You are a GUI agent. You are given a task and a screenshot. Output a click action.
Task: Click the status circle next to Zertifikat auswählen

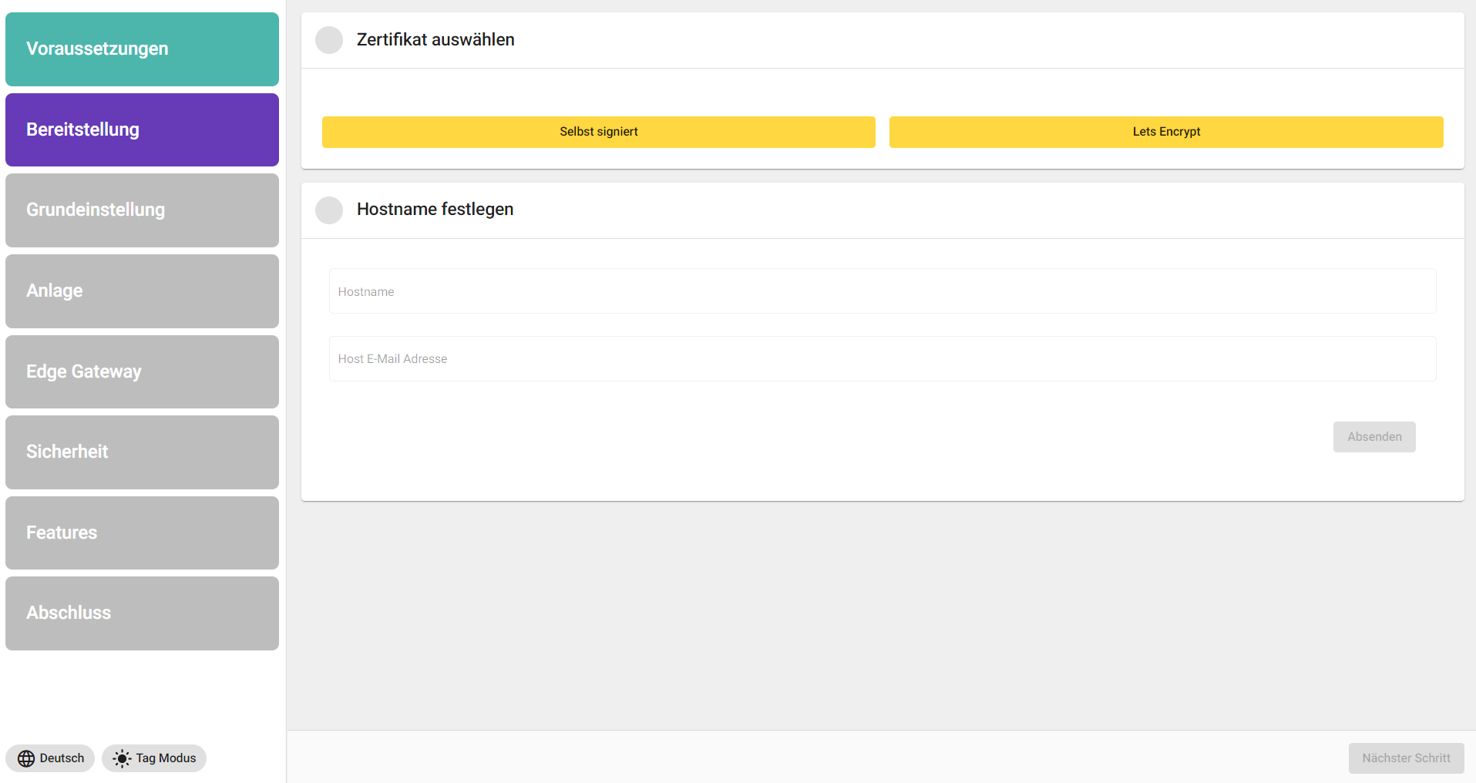pos(329,40)
